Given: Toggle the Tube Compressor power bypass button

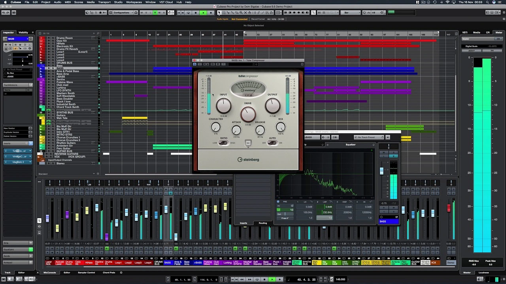Looking at the screenshot, I should pos(194,64).
